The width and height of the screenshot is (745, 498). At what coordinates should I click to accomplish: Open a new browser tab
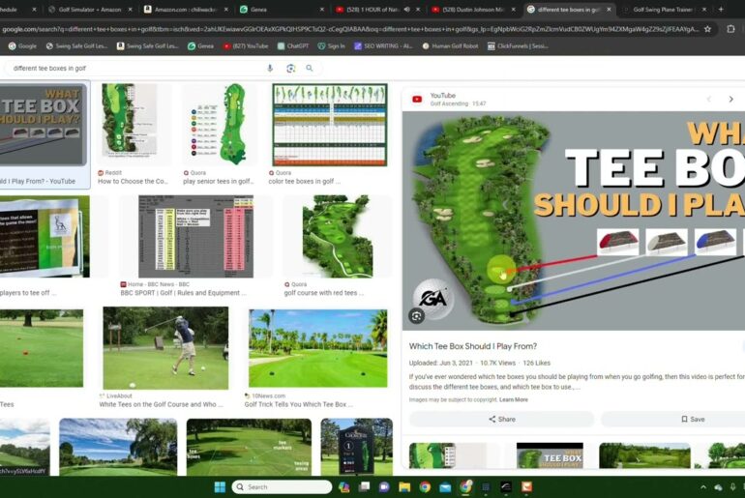tap(721, 9)
